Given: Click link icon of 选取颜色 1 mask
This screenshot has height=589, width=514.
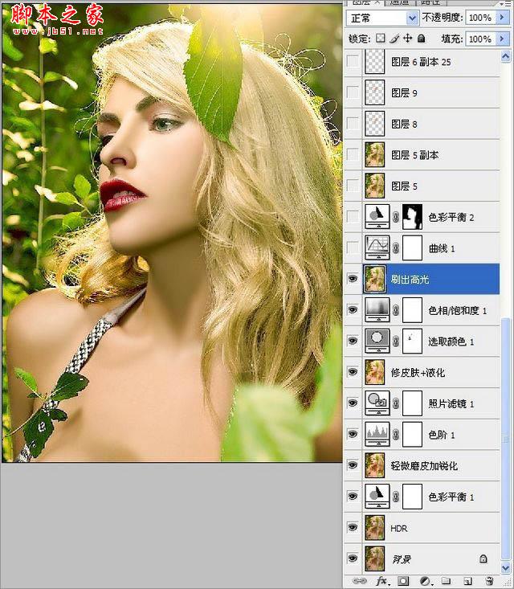Looking at the screenshot, I should click(396, 341).
